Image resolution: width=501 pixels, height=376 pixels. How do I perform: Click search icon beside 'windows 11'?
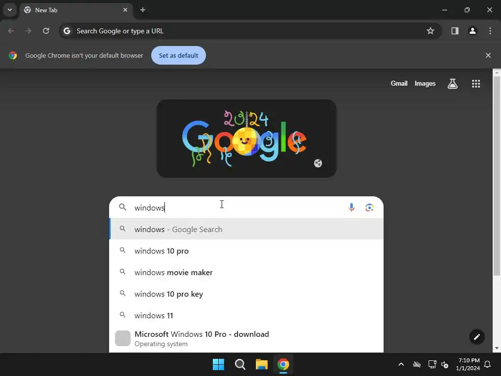click(x=122, y=315)
